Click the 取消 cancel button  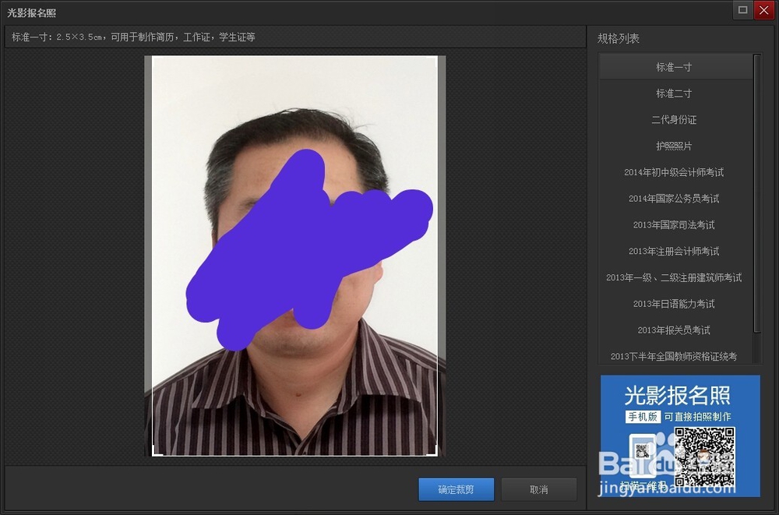[538, 489]
